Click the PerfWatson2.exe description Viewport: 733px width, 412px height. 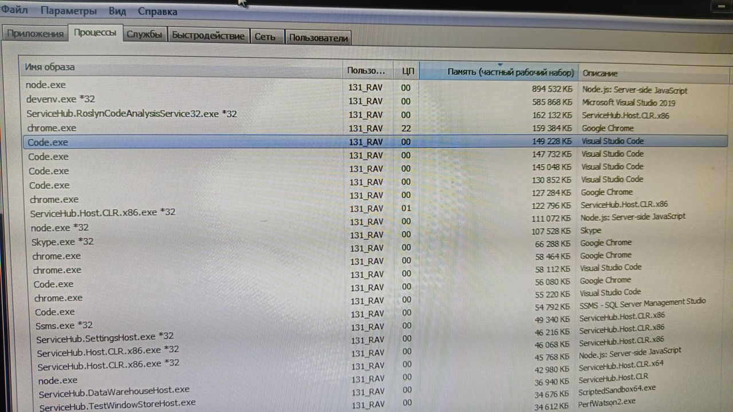(x=606, y=402)
